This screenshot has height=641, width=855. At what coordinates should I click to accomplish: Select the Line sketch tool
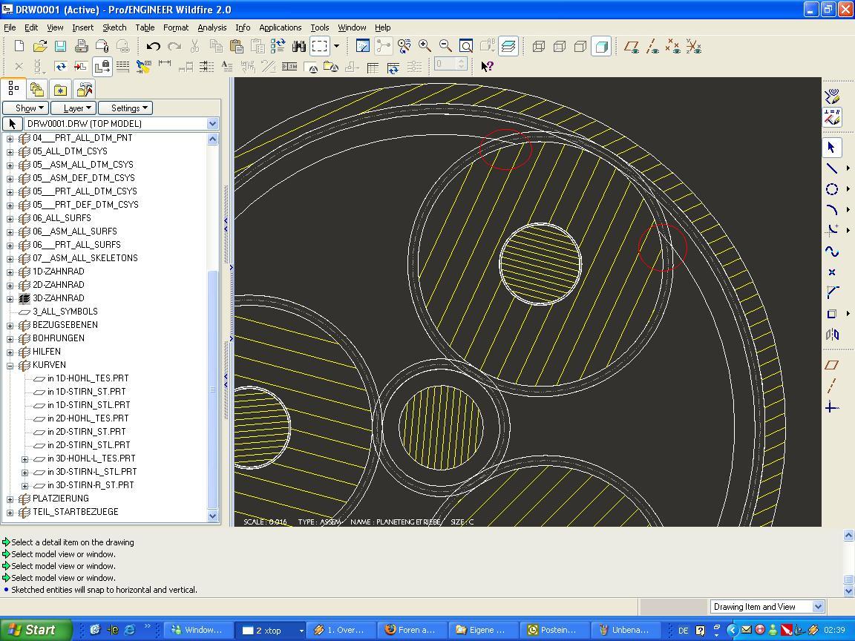831,168
